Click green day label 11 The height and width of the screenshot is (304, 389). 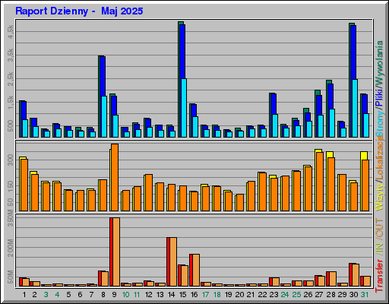point(137,295)
